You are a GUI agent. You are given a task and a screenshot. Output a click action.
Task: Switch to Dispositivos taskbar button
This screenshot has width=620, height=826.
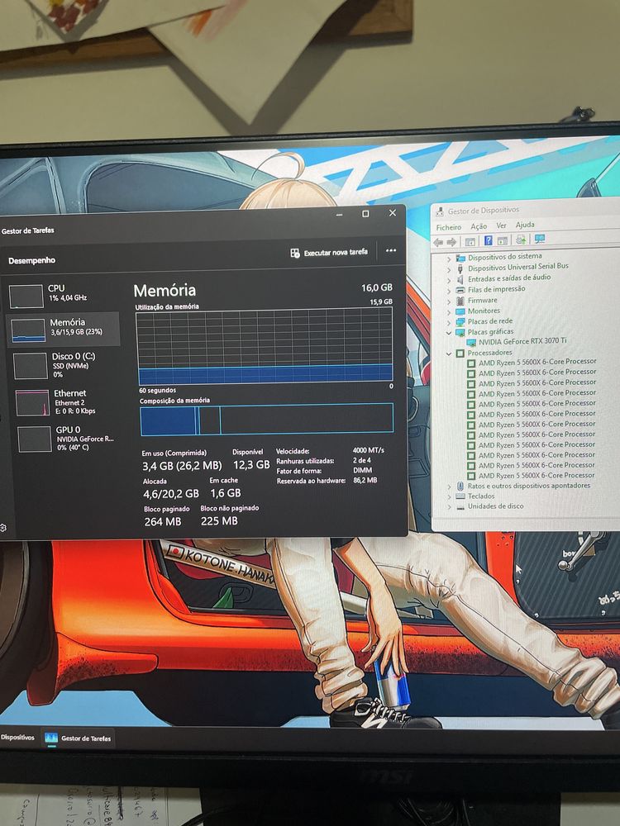tap(17, 738)
